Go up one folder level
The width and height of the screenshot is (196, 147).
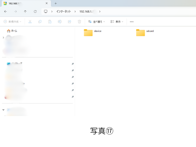[25, 11]
